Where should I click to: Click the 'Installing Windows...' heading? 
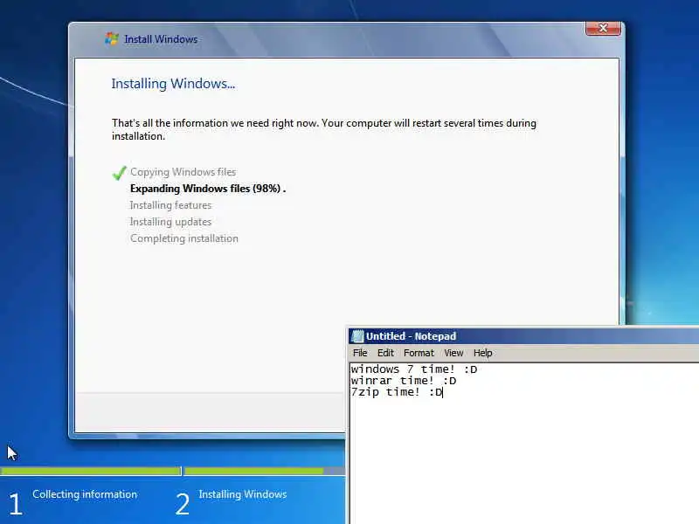pos(173,84)
